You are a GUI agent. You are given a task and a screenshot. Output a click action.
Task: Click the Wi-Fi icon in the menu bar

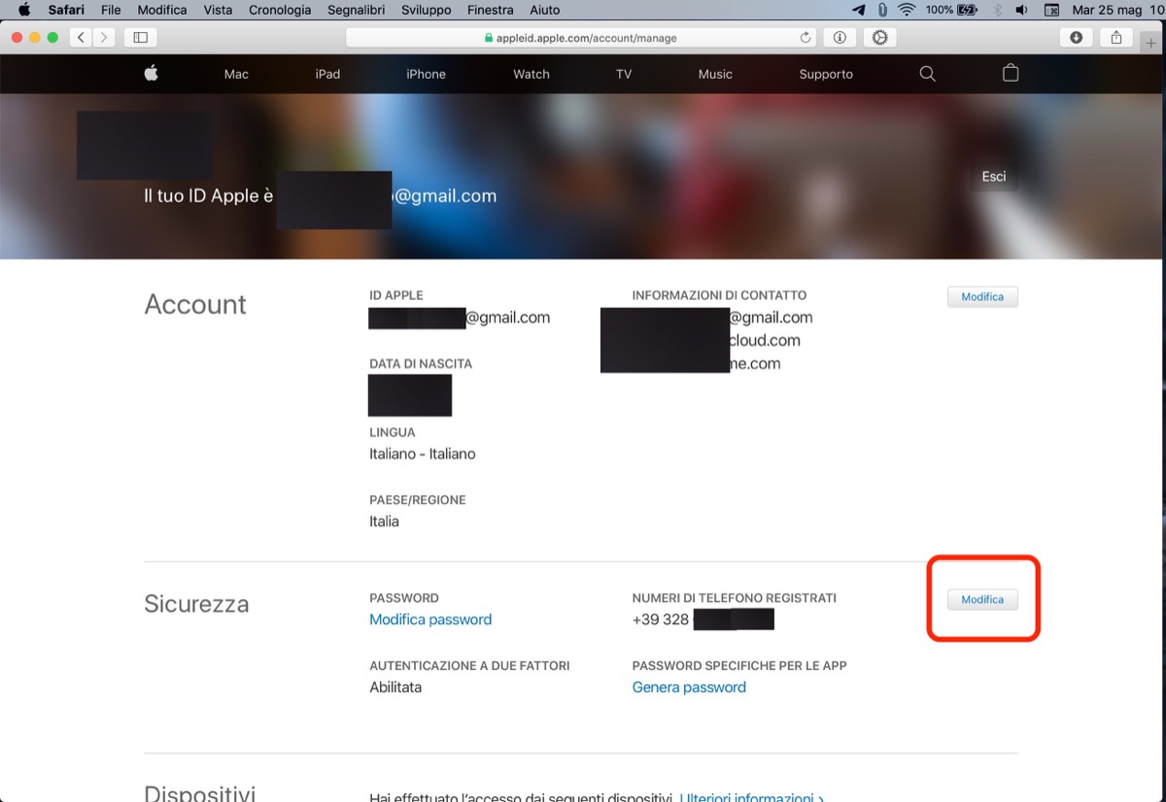click(x=905, y=10)
